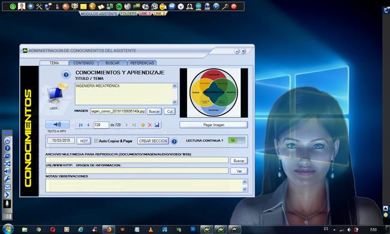Viewport: 390px width, 234px height.
Task: Click the red power icon in top toolbar
Action: tap(233, 7)
